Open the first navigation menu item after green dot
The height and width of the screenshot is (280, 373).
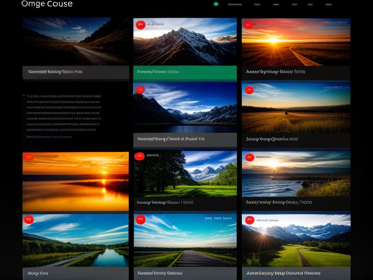tap(235, 4)
